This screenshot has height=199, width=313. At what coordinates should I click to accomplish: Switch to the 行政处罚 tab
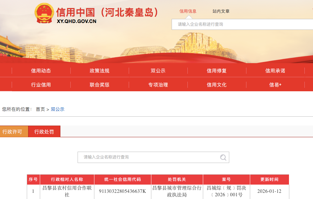[44, 132]
